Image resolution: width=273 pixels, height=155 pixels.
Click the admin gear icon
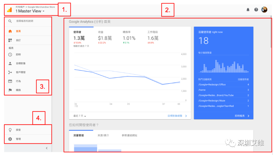[10, 139]
